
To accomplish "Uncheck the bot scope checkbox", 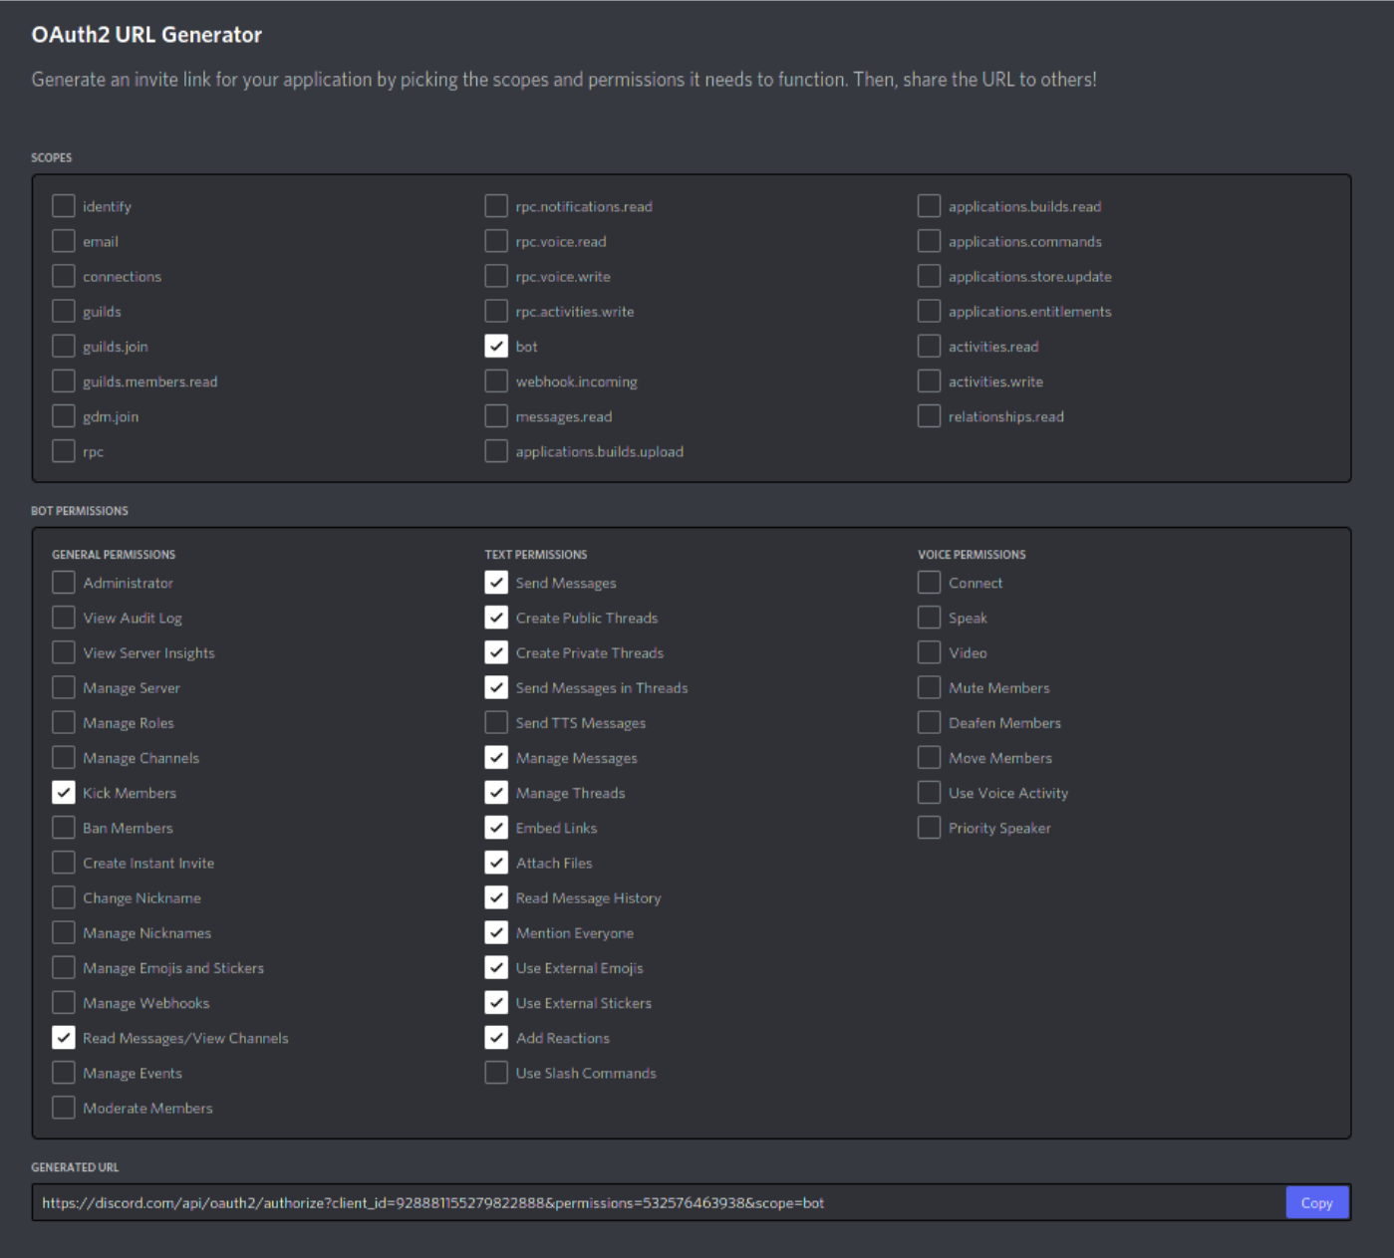I will tap(496, 346).
